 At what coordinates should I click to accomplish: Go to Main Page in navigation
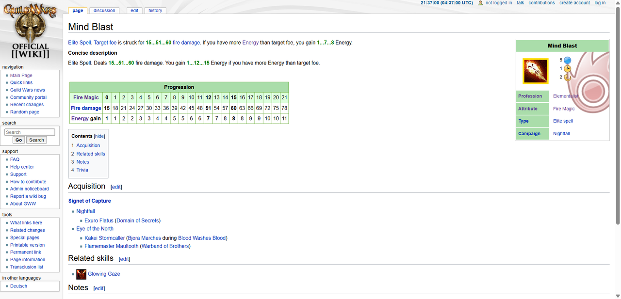(21, 76)
